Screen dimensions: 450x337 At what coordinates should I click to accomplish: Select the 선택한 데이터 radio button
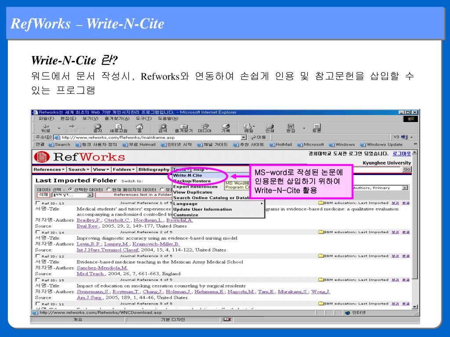coord(70,190)
